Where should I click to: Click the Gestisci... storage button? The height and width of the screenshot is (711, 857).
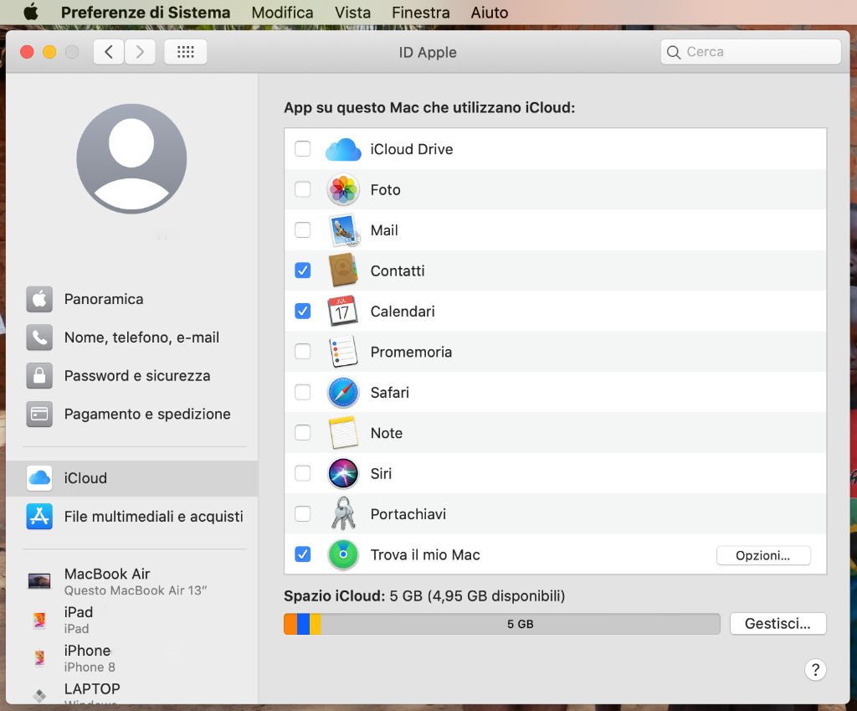(x=777, y=624)
